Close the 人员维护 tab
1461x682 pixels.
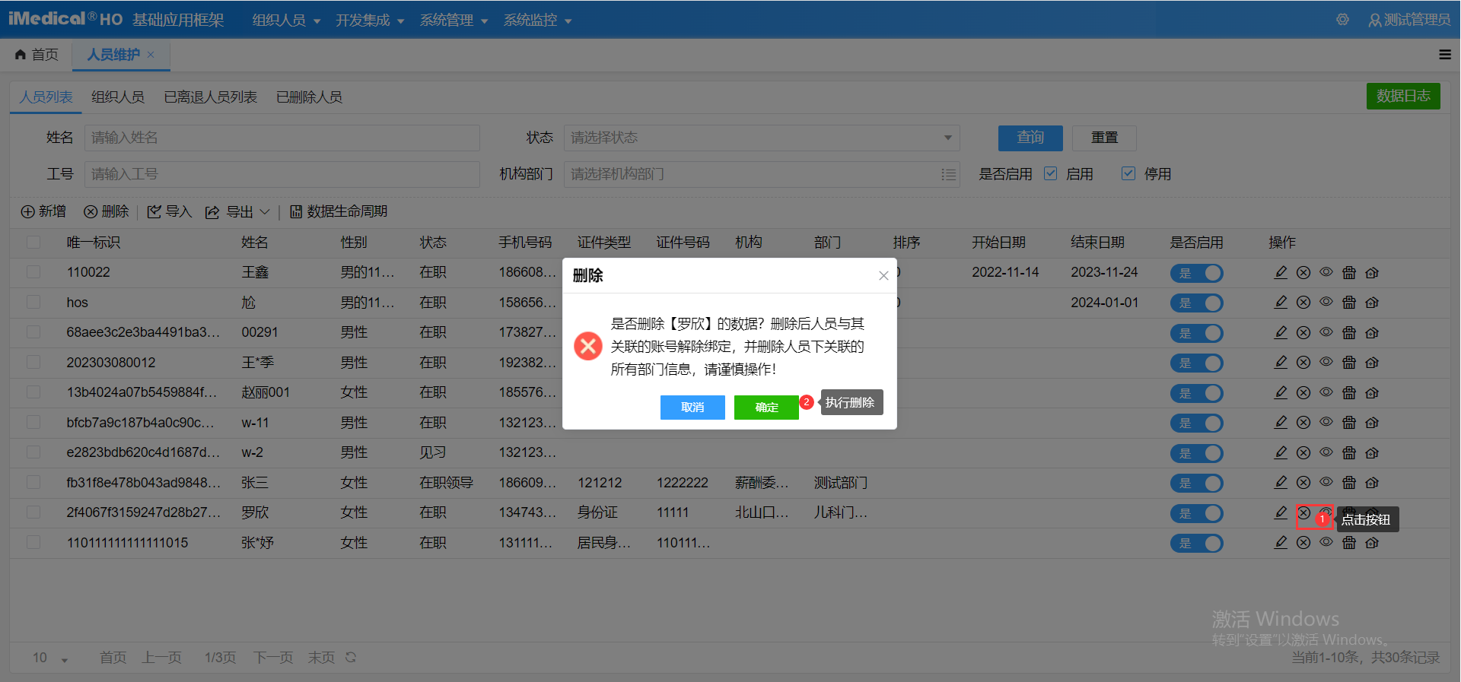pyautogui.click(x=151, y=55)
